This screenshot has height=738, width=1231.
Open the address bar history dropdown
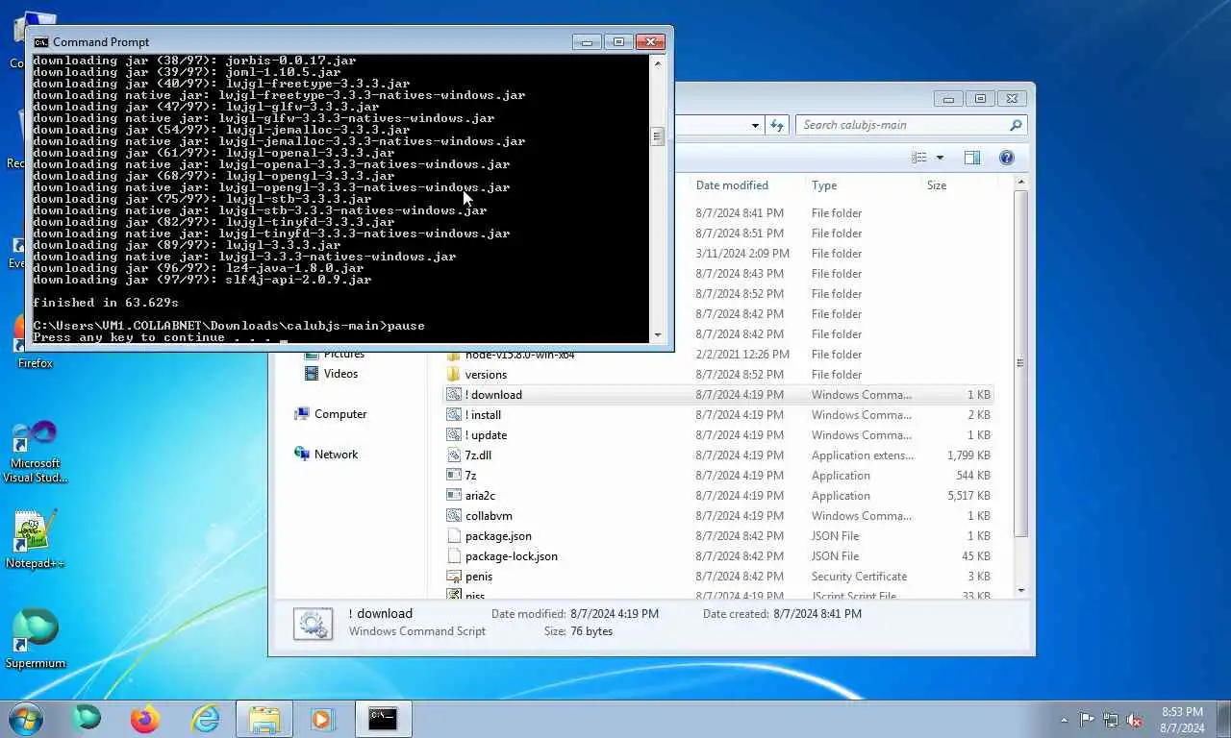756,125
